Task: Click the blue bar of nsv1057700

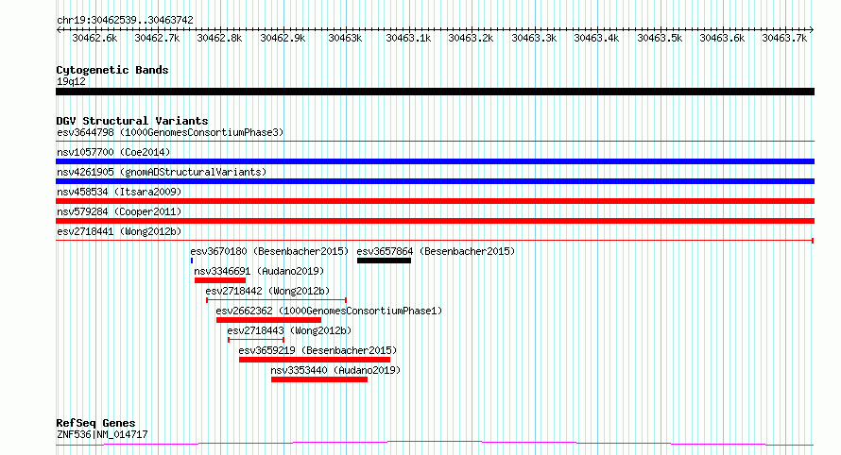Action: pyautogui.click(x=435, y=161)
